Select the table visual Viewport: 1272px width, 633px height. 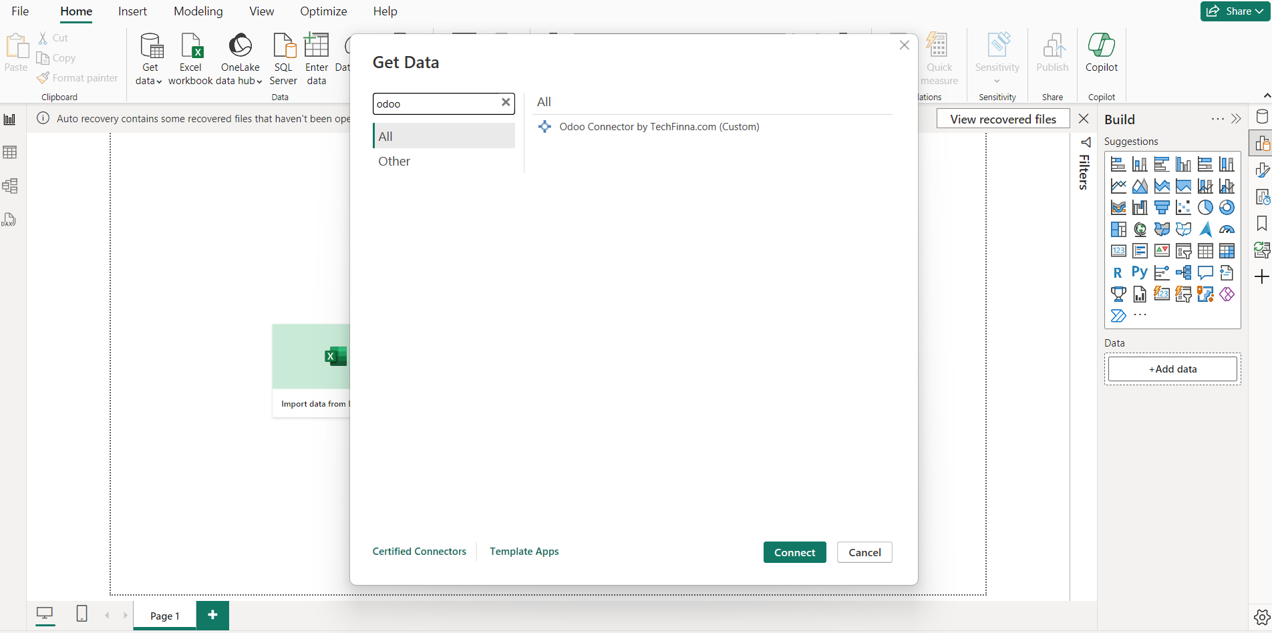pyautogui.click(x=1205, y=251)
